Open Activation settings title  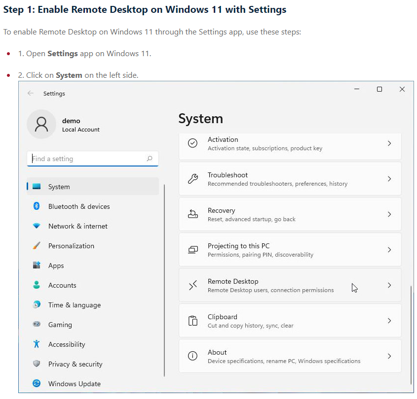coord(223,139)
